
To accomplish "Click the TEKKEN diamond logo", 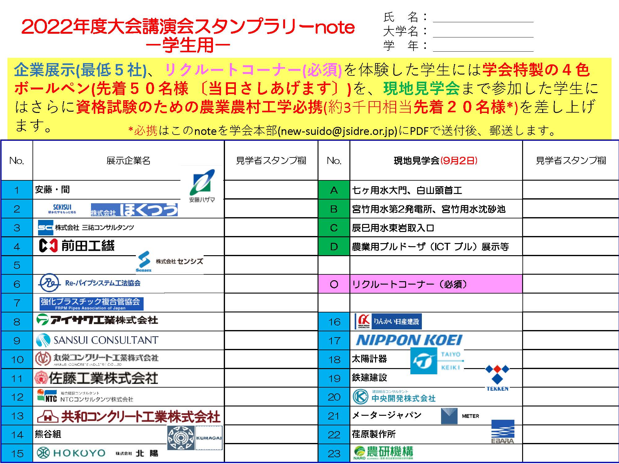I will (x=497, y=378).
